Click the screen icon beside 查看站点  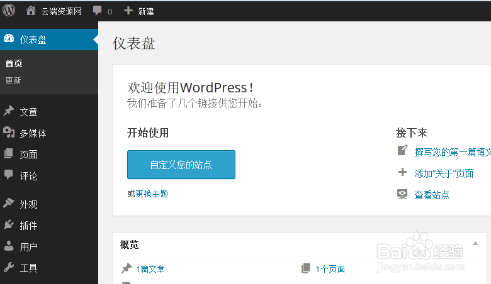tap(402, 194)
